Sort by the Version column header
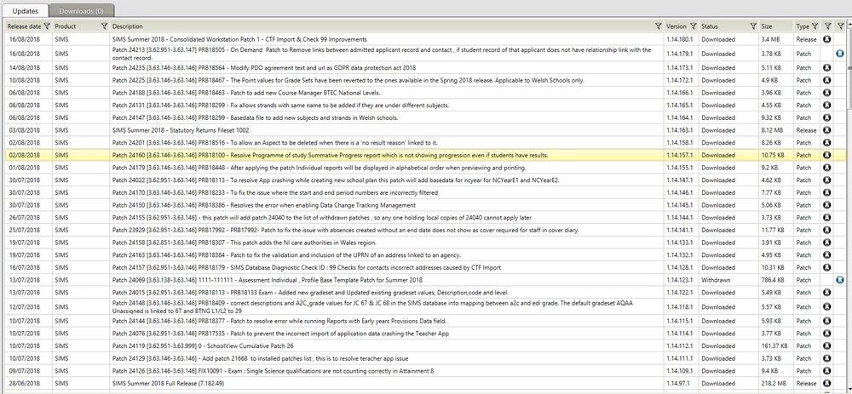This screenshot has height=394, width=852. pyautogui.click(x=676, y=26)
